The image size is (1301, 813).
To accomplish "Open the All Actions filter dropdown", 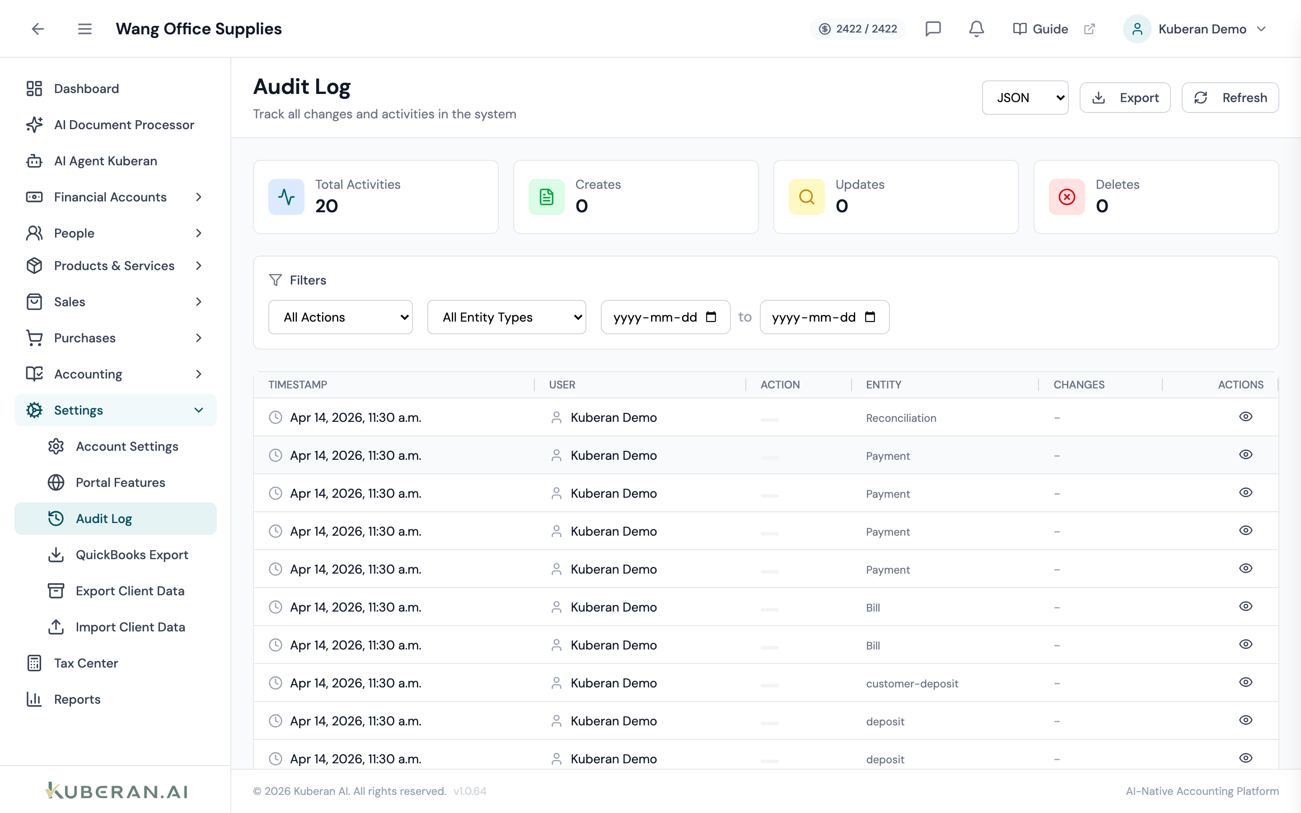I will coord(340,317).
